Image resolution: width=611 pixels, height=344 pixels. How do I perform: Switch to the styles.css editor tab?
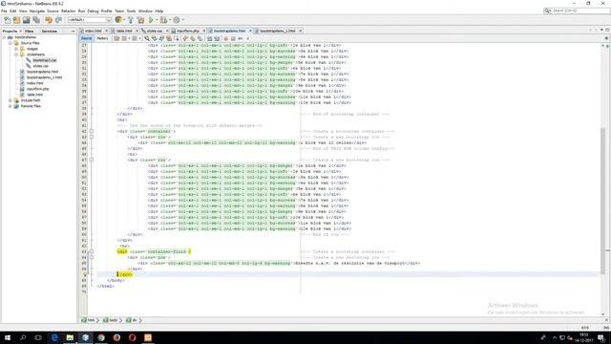tap(154, 31)
